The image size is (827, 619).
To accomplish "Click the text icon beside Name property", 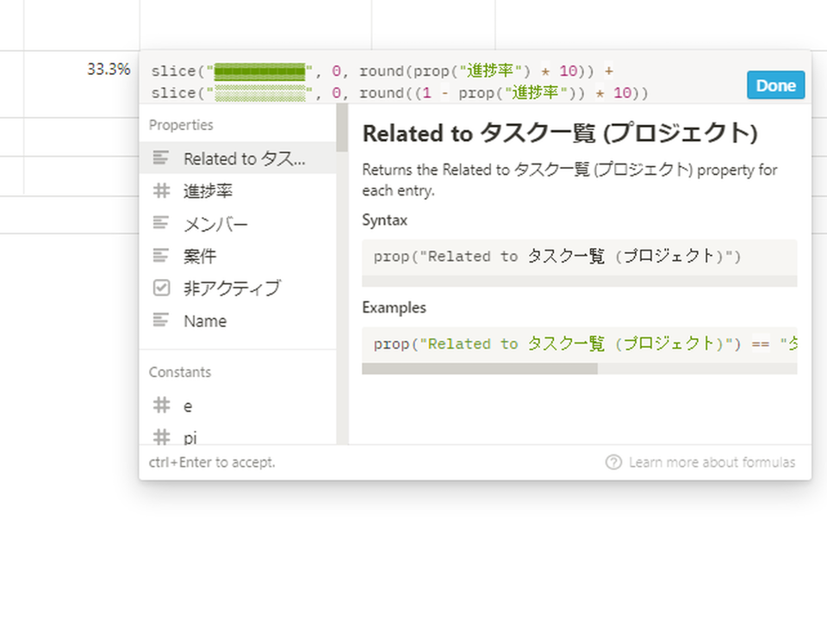I will tap(161, 320).
